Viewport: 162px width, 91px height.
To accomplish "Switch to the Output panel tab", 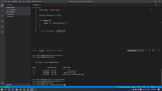I will (35, 51).
